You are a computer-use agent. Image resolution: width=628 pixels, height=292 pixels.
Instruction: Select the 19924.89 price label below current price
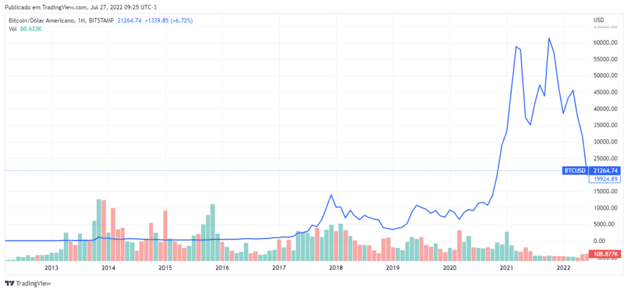tap(604, 179)
